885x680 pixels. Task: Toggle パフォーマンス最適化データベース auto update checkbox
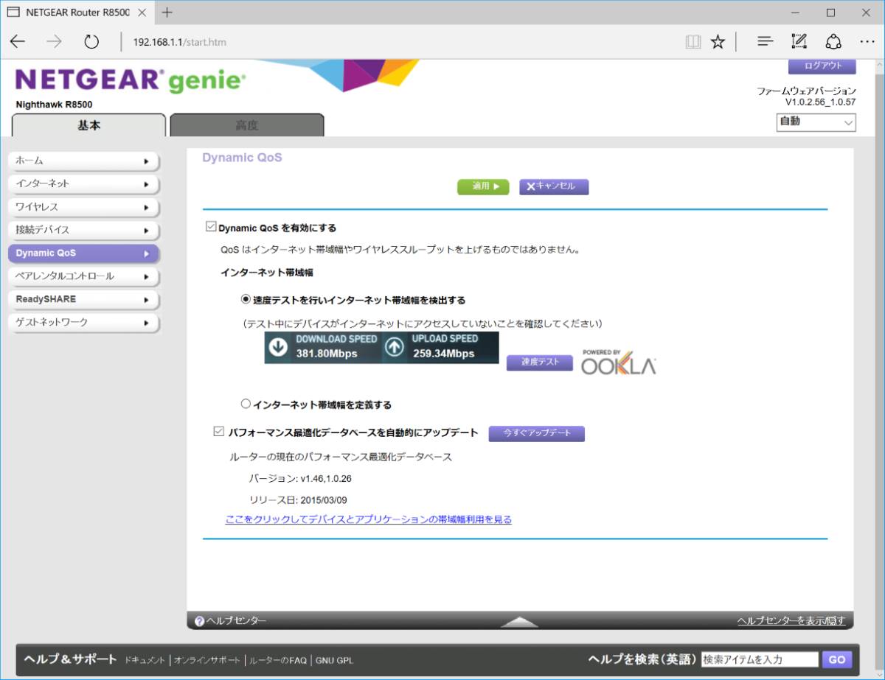(x=218, y=432)
